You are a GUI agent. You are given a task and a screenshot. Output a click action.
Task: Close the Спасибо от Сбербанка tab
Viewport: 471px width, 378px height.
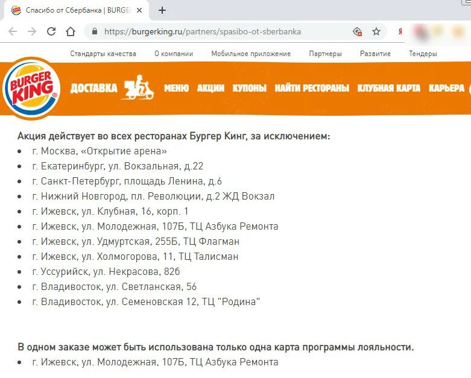pos(139,10)
